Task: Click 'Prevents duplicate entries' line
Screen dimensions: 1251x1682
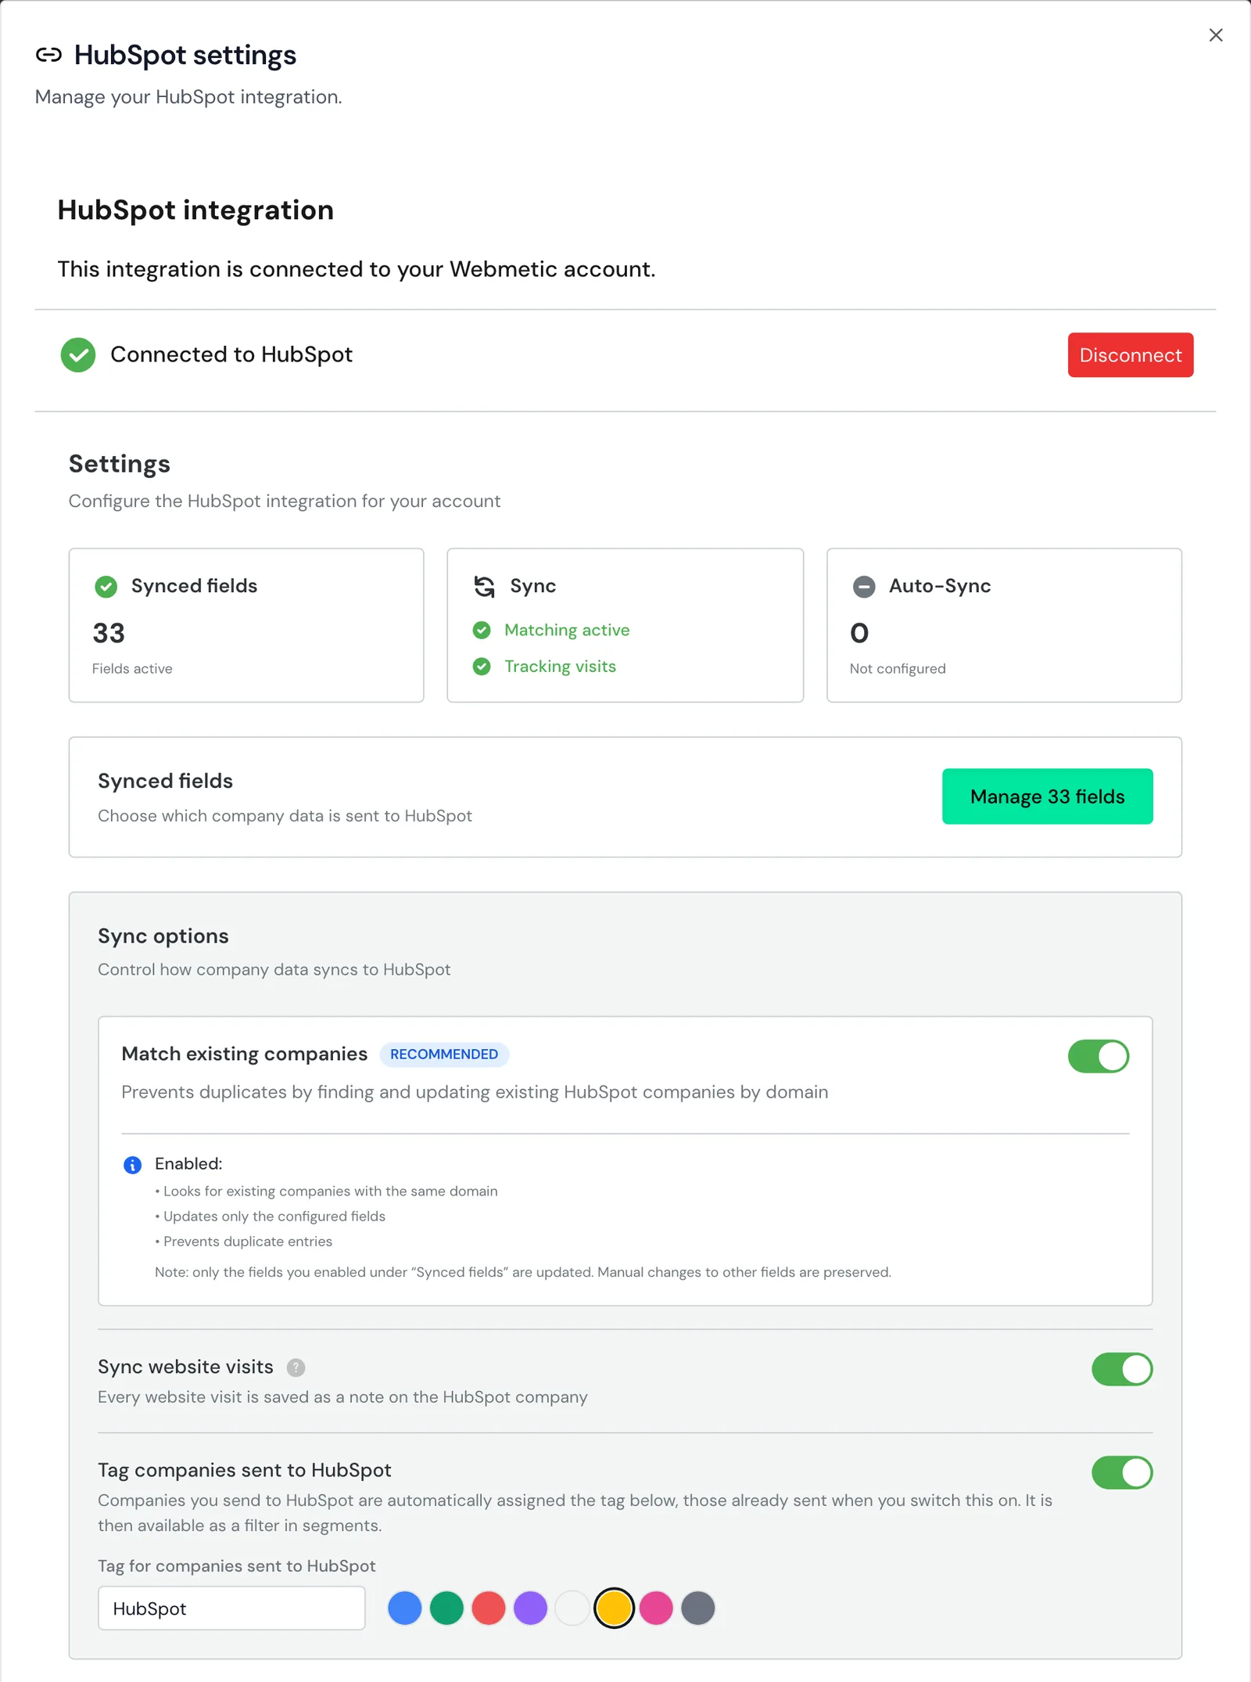Action: pyautogui.click(x=247, y=1242)
